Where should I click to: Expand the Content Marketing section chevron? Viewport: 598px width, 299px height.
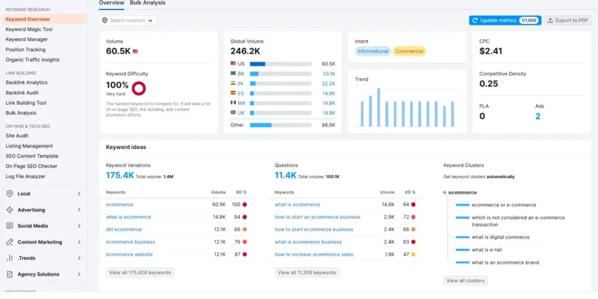(79, 242)
